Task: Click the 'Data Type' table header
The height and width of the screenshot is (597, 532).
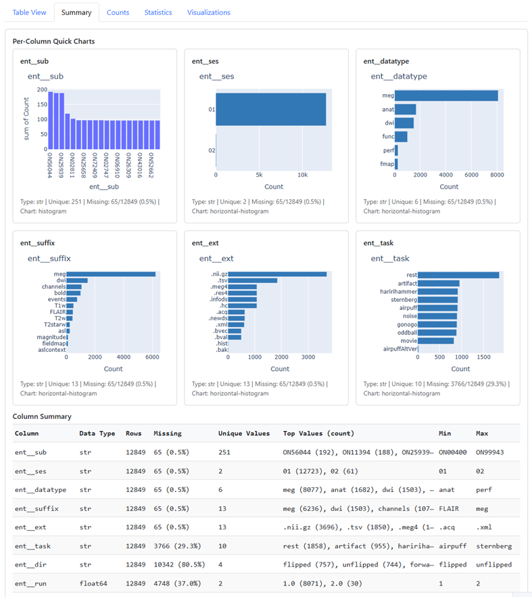Action: click(x=97, y=433)
